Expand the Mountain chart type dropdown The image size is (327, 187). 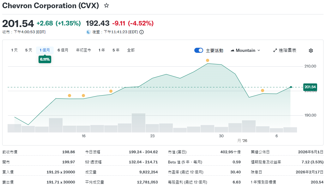coord(245,50)
